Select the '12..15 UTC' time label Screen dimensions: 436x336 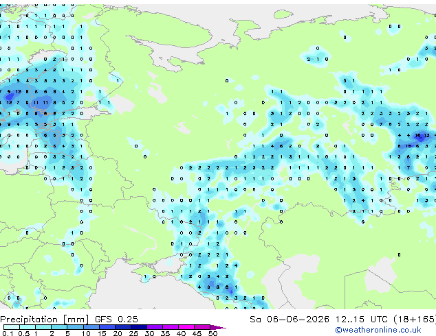pyautogui.click(x=362, y=319)
